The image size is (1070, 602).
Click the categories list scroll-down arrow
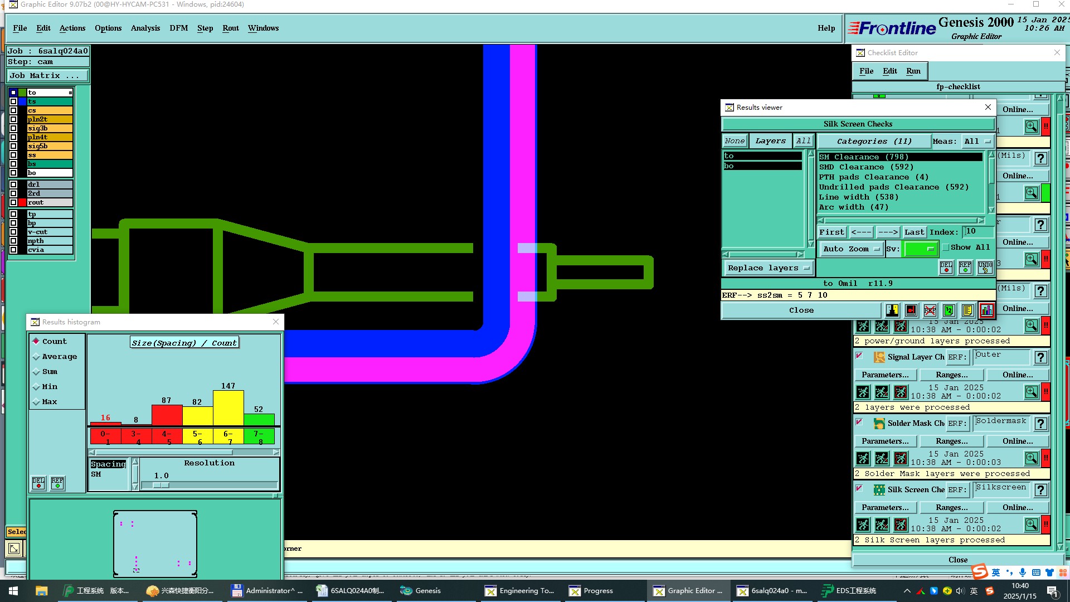click(991, 210)
